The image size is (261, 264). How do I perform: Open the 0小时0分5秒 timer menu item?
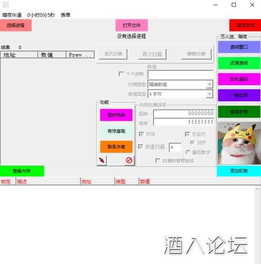click(41, 15)
